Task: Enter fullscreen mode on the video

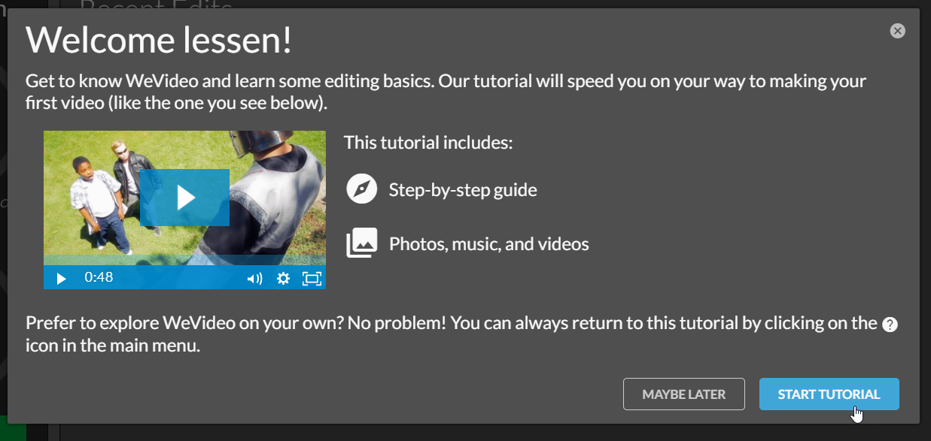Action: (x=312, y=279)
